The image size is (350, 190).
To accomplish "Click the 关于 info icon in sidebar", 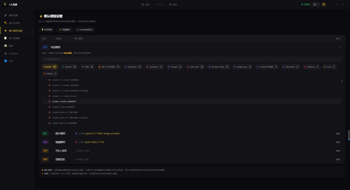I will pos(5,61).
